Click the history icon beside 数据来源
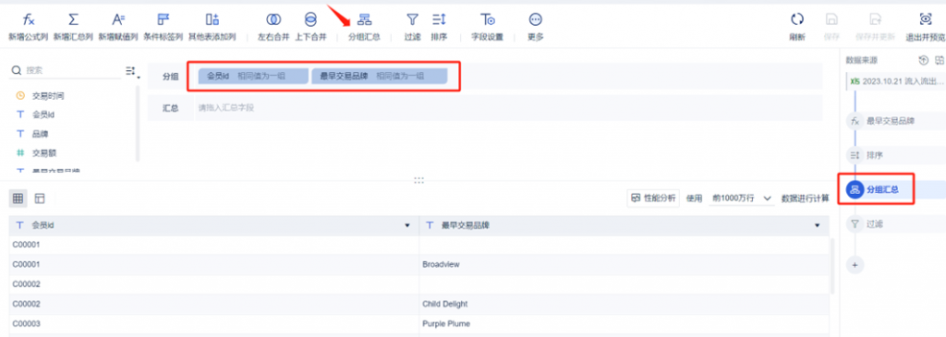 (x=923, y=60)
